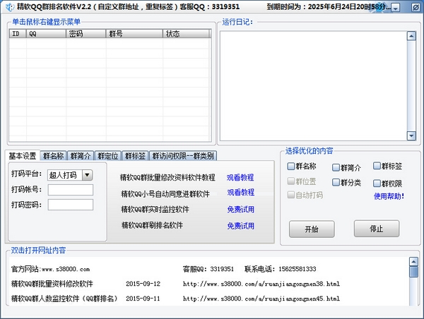Screen dimensions: 424x319
Task: Click the 2015-09-11 date text
Action: point(143,299)
